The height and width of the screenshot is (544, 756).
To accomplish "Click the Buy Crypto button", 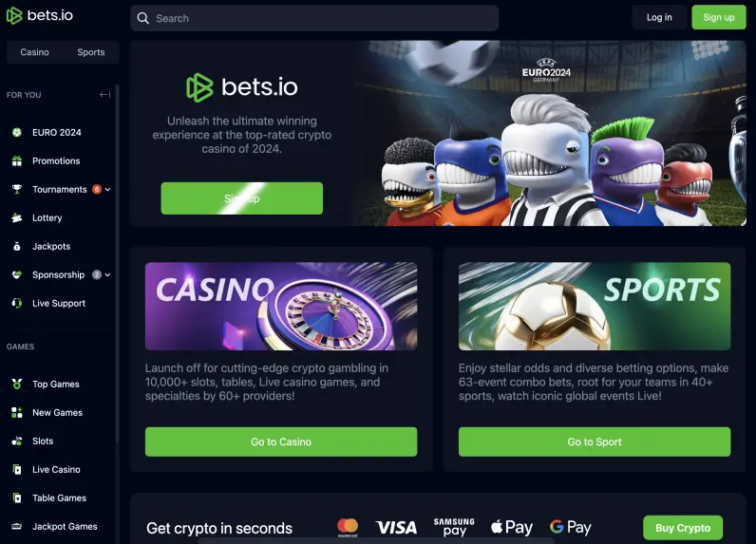I will coord(683,528).
